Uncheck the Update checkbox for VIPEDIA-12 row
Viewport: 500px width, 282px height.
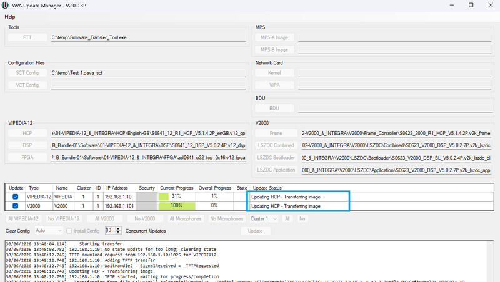(15, 197)
